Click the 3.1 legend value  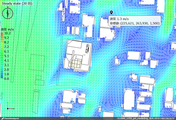tap(6, 65)
